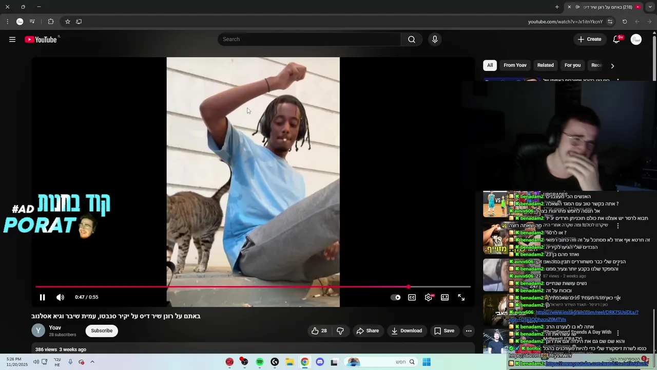Open the Windows Start button
657x370 pixels.
tap(427, 362)
